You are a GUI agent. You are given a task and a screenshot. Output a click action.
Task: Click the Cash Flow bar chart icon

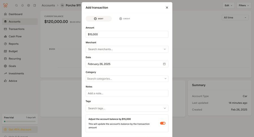5,37
